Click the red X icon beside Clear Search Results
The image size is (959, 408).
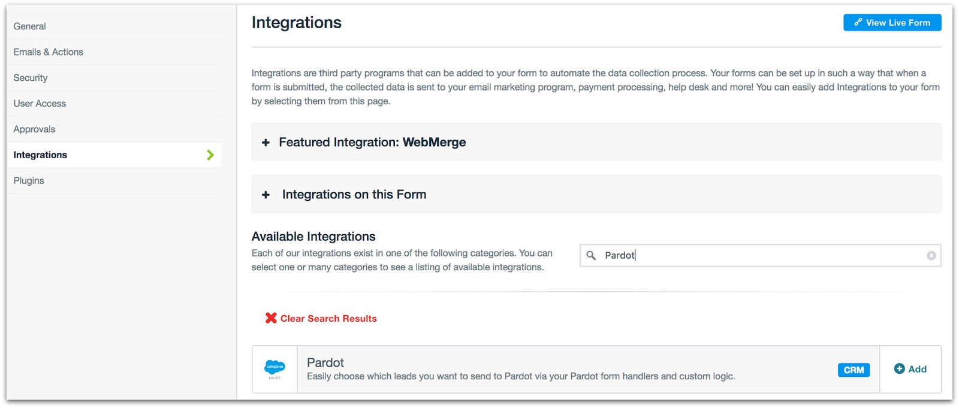271,318
